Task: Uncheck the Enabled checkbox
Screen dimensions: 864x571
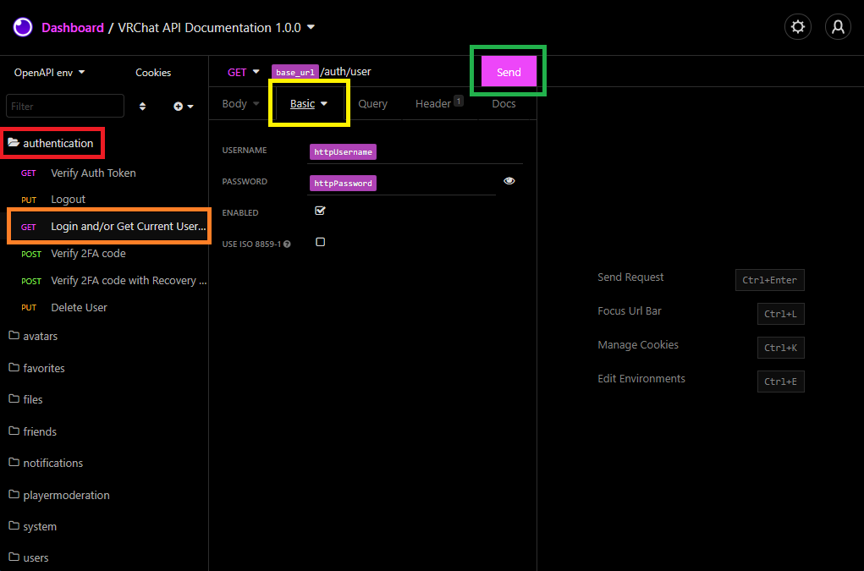Action: [320, 211]
